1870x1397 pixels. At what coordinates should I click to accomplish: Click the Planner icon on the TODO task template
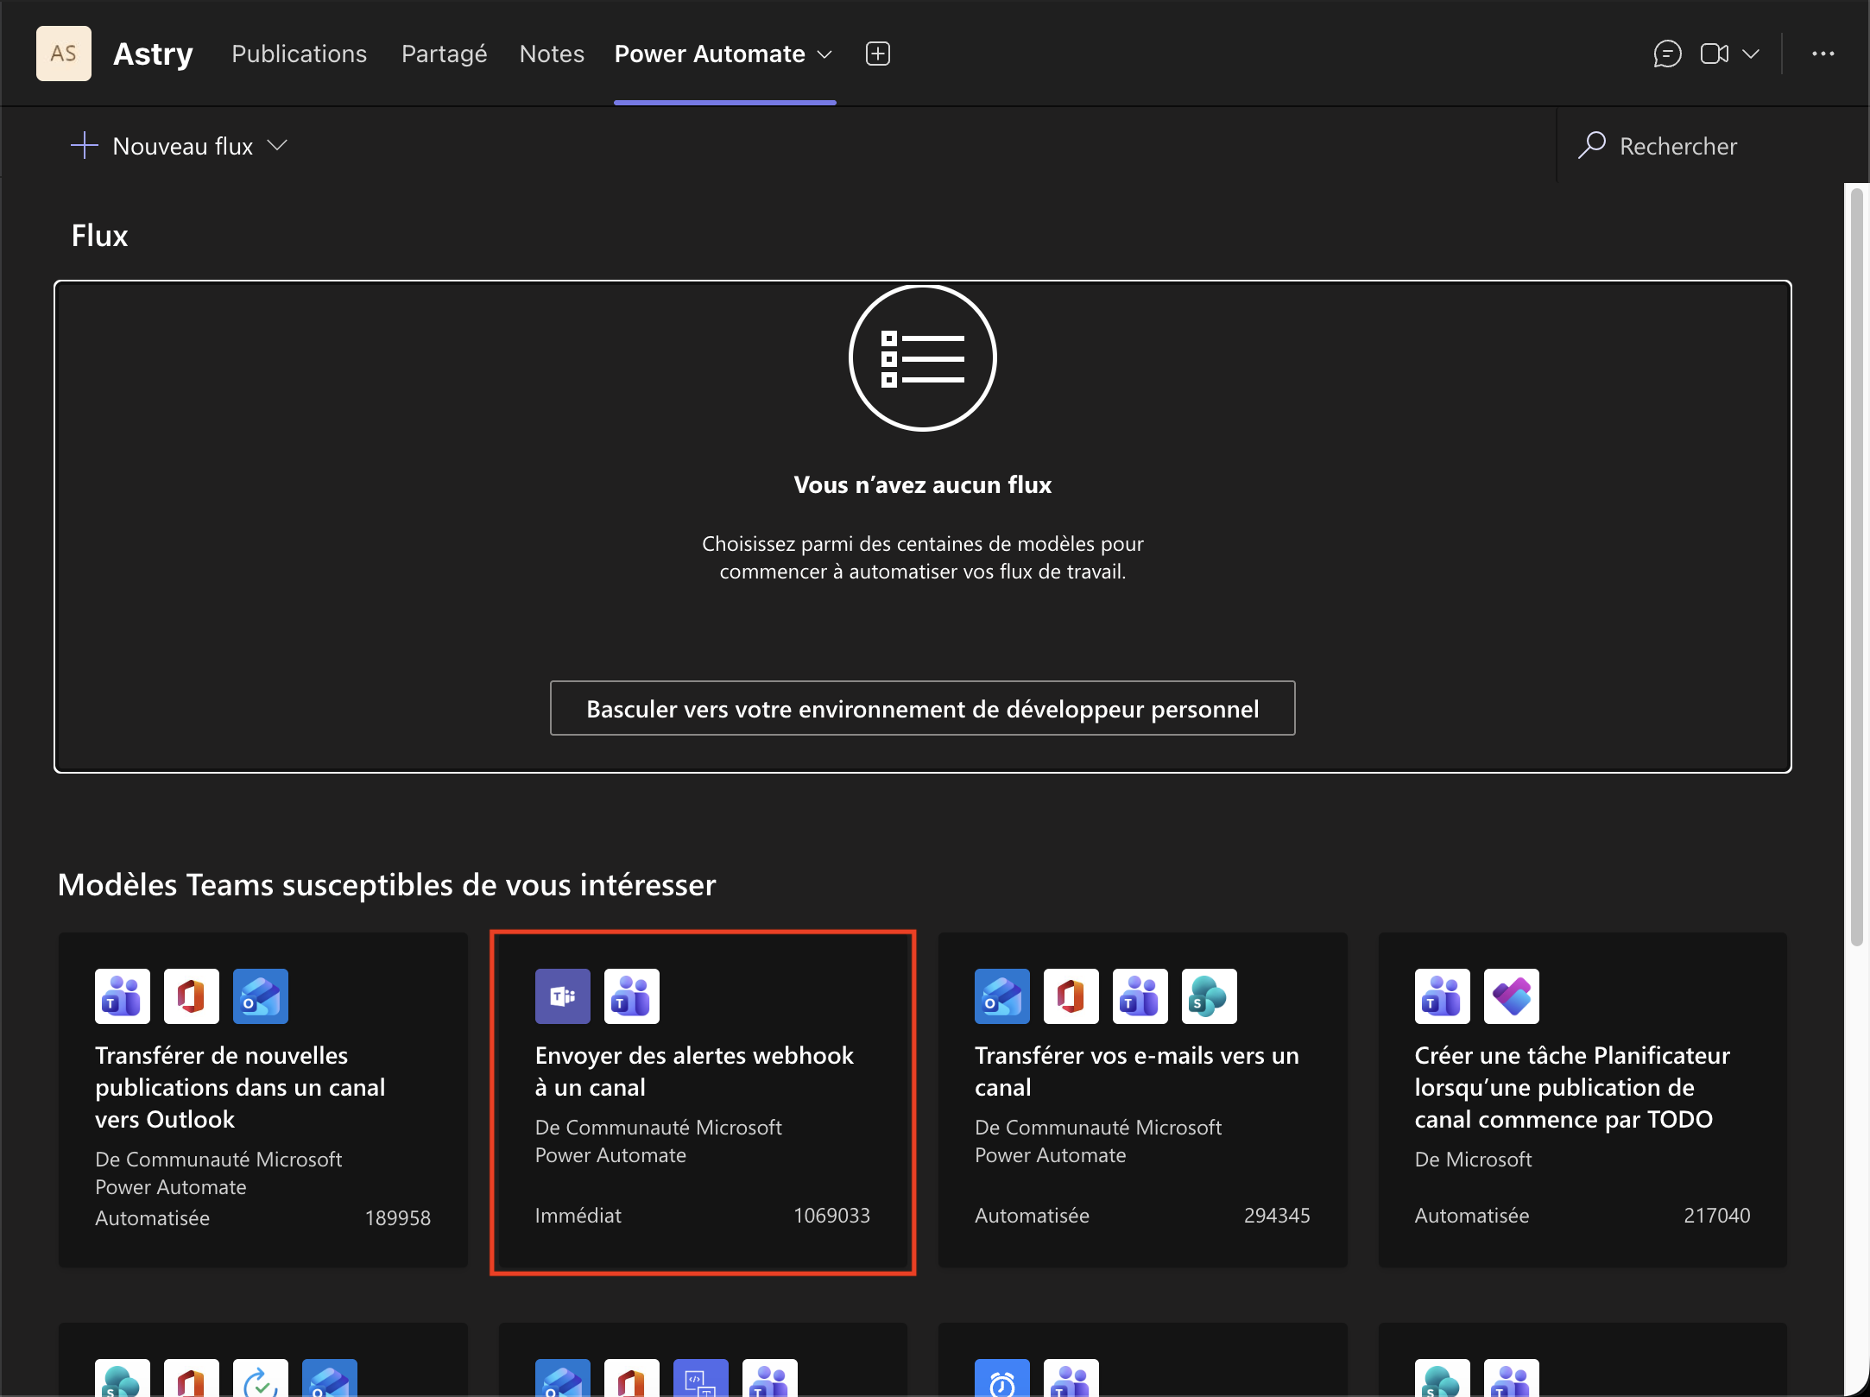[x=1511, y=996]
